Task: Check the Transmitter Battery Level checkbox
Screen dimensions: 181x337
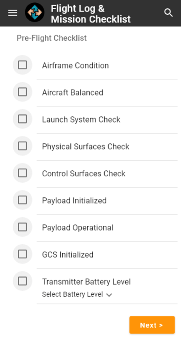Action: coord(22,281)
